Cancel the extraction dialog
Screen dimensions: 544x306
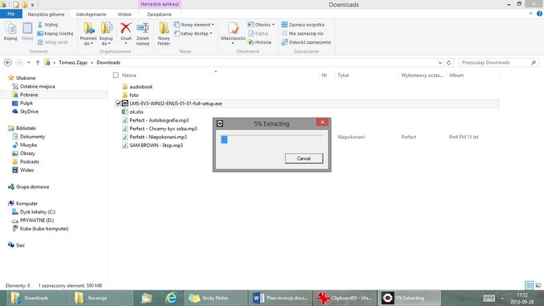[304, 158]
